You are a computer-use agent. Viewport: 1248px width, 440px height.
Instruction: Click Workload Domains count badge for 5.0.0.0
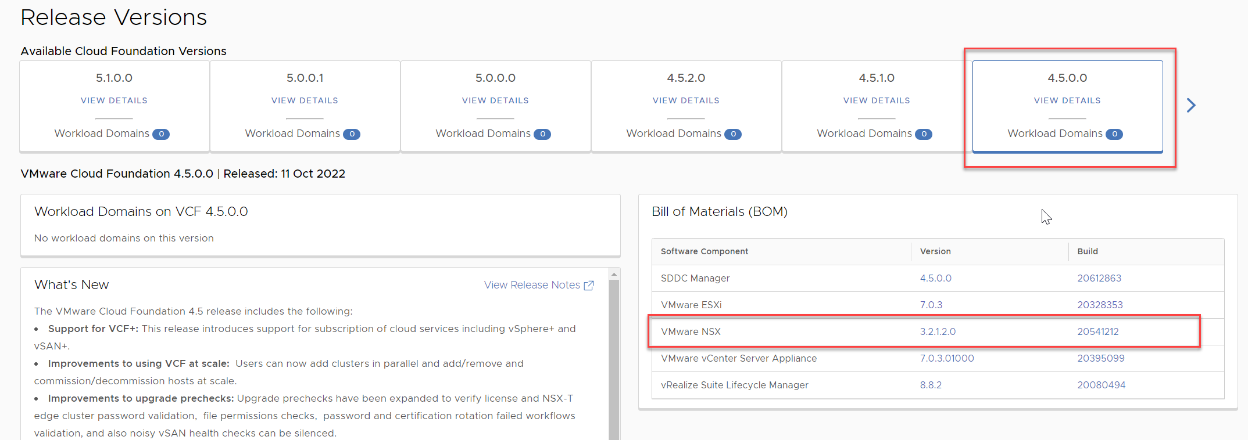coord(542,134)
